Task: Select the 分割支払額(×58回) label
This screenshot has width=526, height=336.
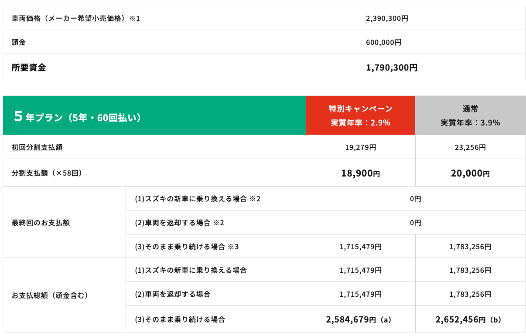Action: pyautogui.click(x=47, y=173)
